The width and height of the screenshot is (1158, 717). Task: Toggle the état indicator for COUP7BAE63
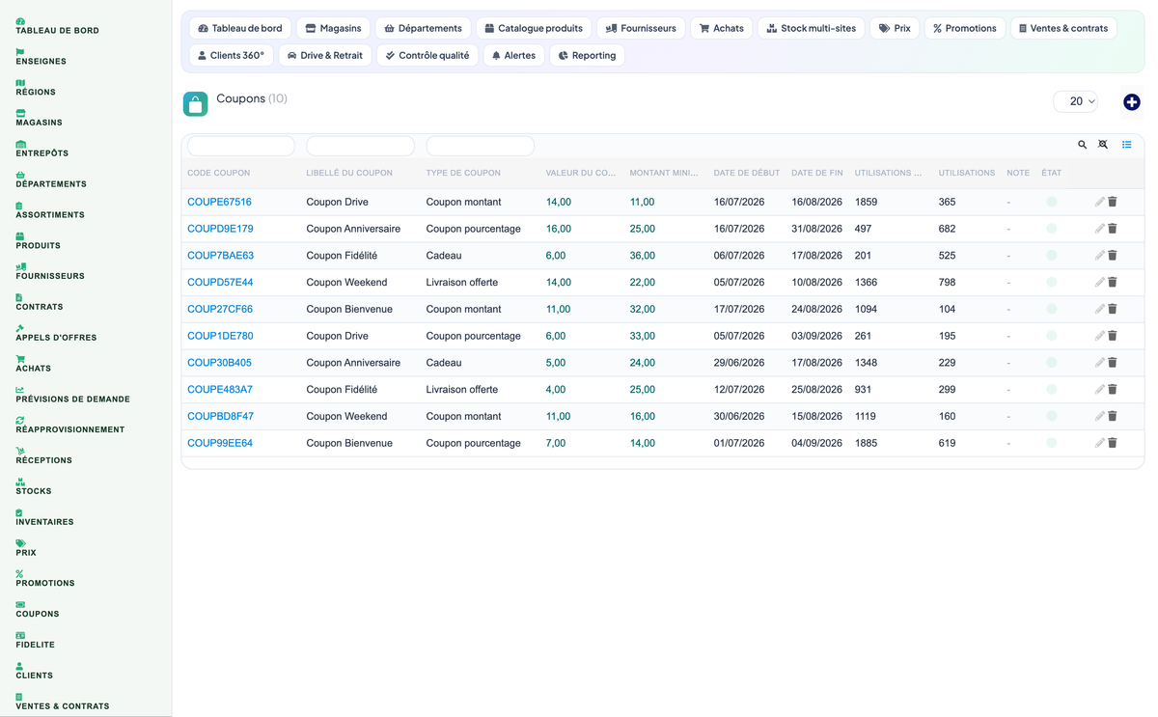click(x=1052, y=256)
